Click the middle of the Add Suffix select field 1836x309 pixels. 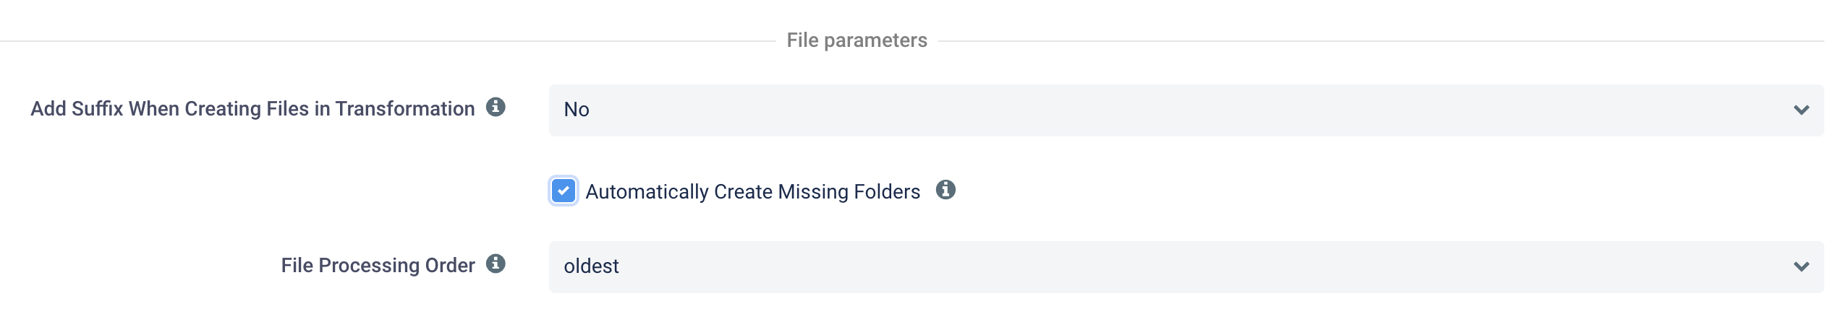tap(1186, 110)
